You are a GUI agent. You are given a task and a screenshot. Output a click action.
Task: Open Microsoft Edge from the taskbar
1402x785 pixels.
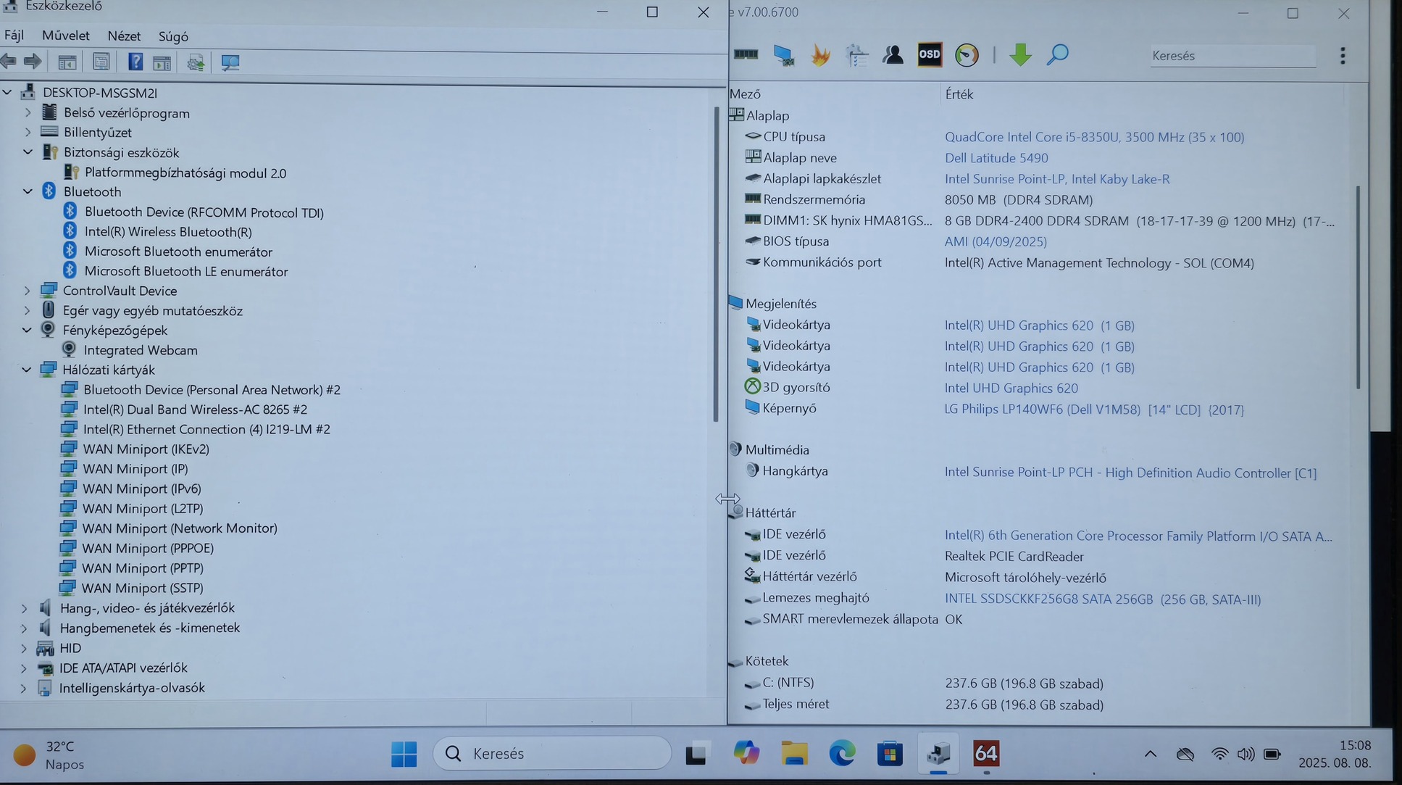841,754
